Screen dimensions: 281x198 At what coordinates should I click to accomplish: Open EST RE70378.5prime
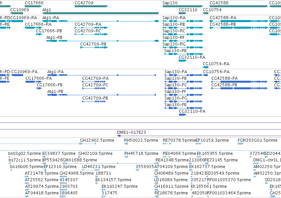(x=167, y=144)
